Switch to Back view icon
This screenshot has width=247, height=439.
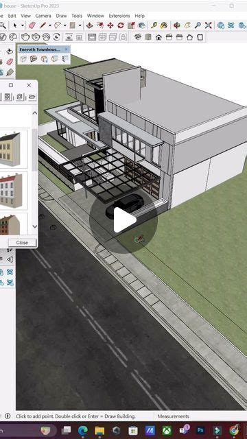click(179, 37)
